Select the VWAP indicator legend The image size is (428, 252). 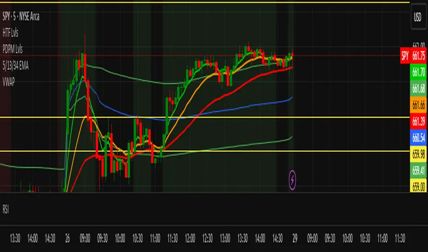8,82
